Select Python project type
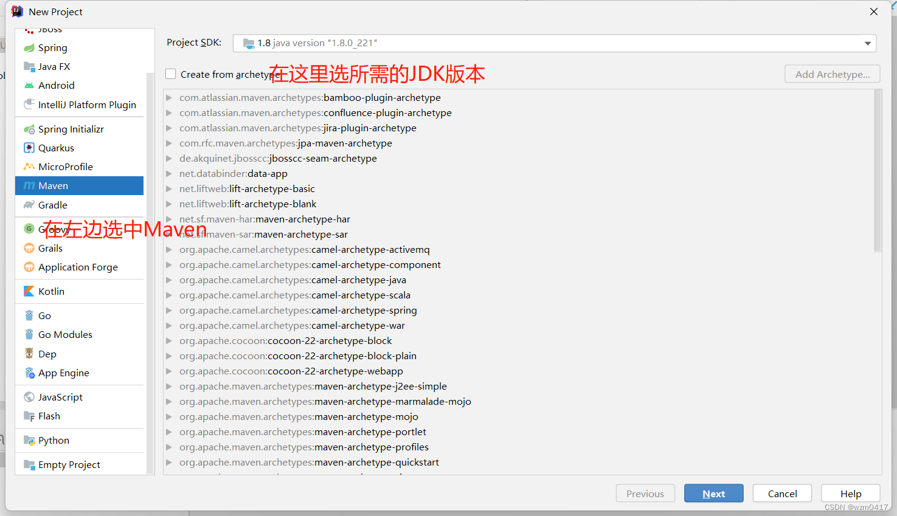Screen dimensions: 897x516 coord(79,440)
